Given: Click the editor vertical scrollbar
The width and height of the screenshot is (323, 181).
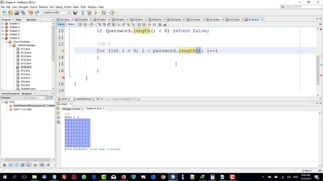Looking at the screenshot, I should tap(317, 70).
